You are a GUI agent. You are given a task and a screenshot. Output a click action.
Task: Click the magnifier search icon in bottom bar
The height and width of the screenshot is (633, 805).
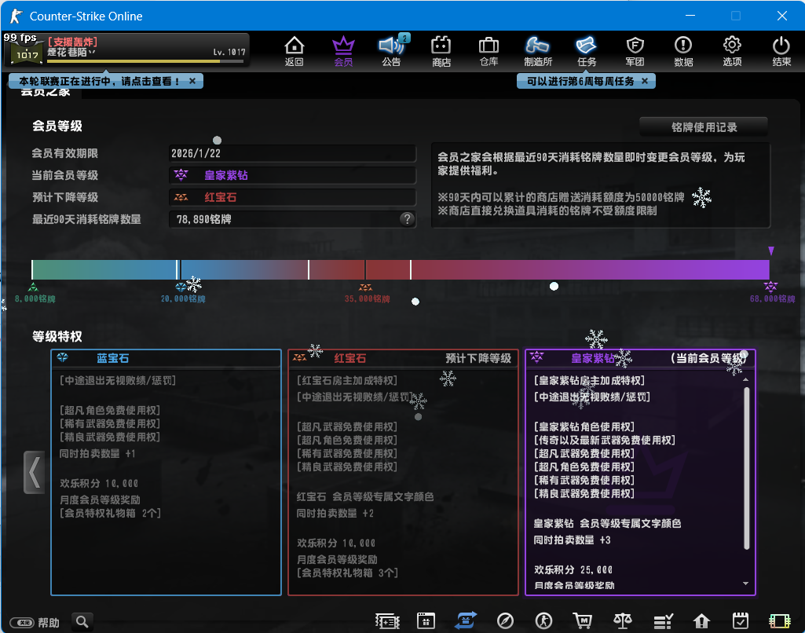click(82, 622)
